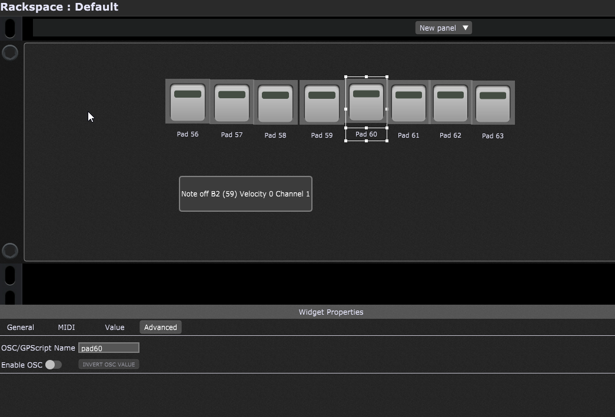Screen dimensions: 615x417
Task: Click the OSC/GPScript Name field
Action: 109,348
